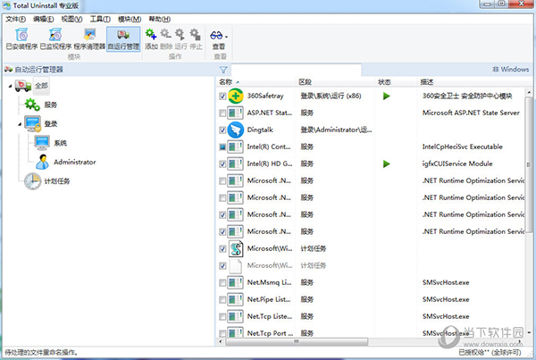Click the 状态 column header
Image resolution: width=536 pixels, height=360 pixels.
[x=384, y=82]
